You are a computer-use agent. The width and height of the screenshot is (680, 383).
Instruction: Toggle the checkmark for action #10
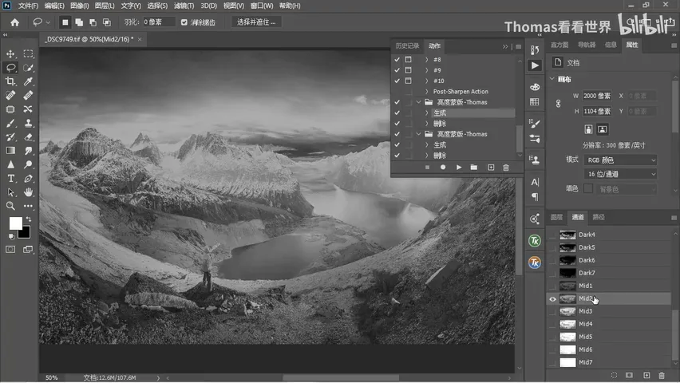click(397, 81)
